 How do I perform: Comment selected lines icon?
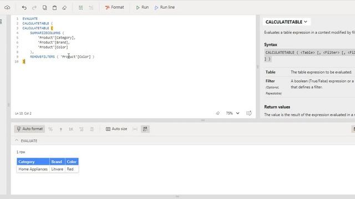80,7
